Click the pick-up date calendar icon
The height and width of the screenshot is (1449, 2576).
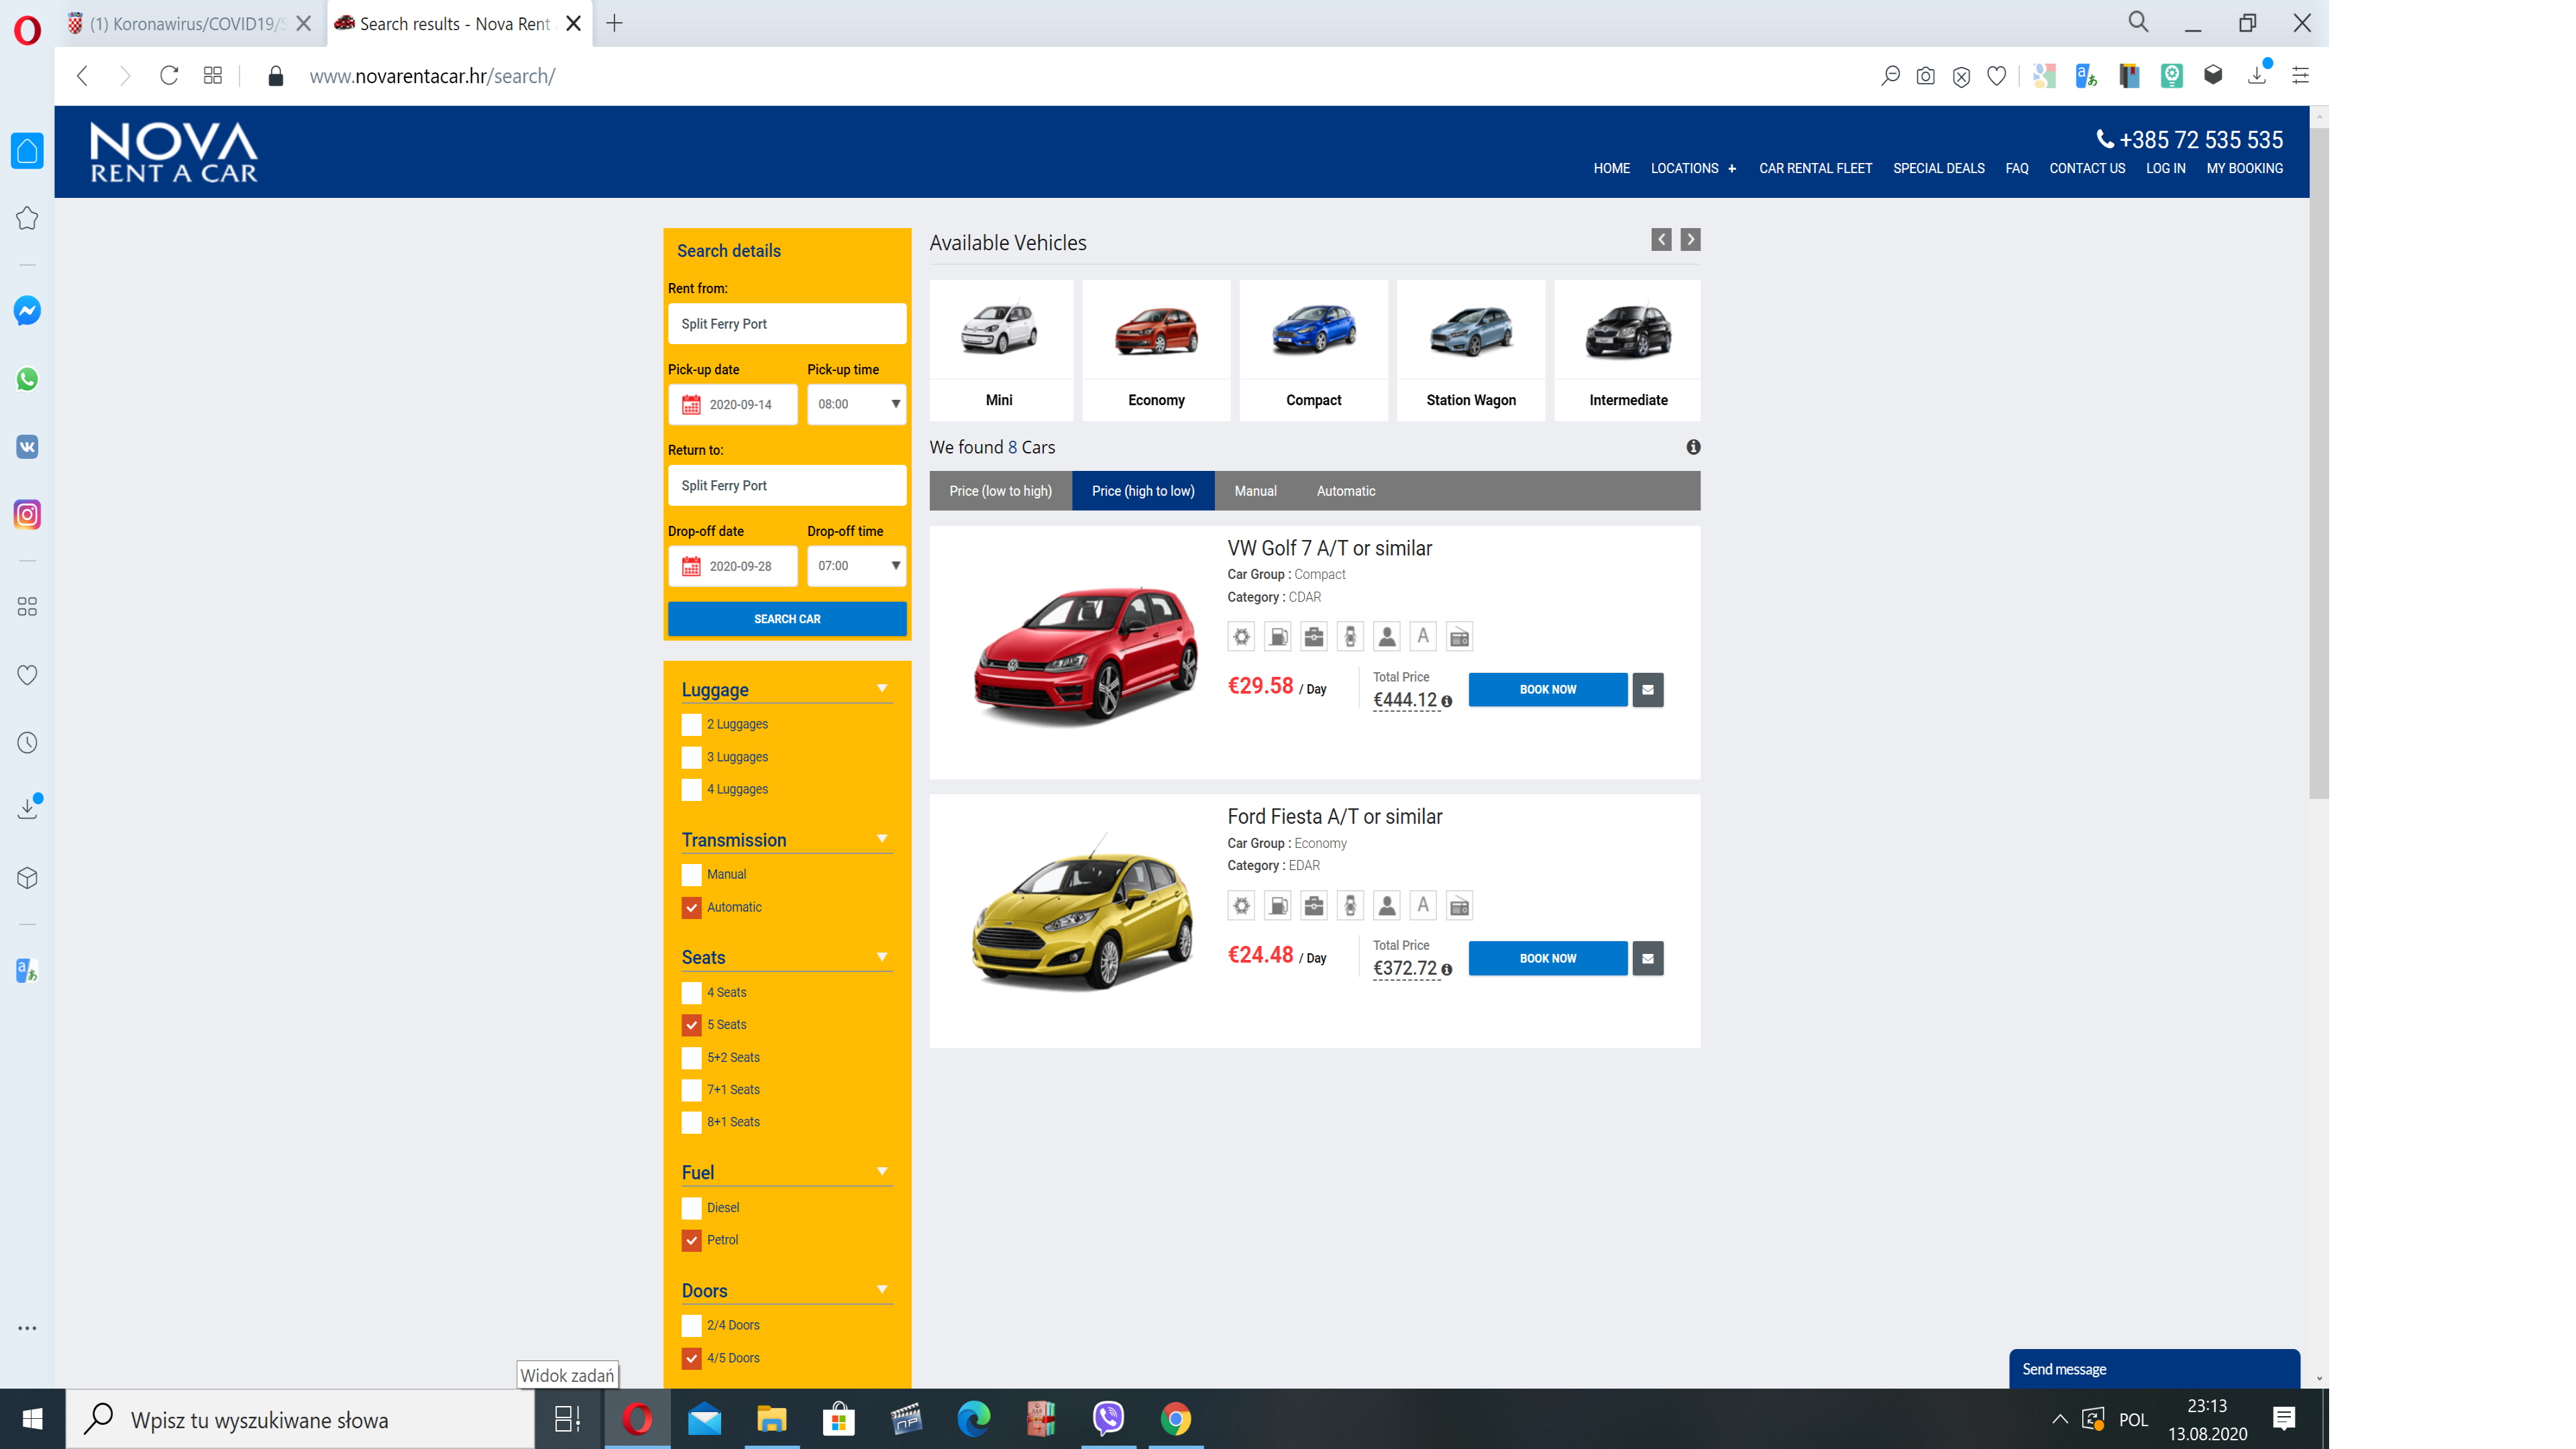[x=691, y=405]
